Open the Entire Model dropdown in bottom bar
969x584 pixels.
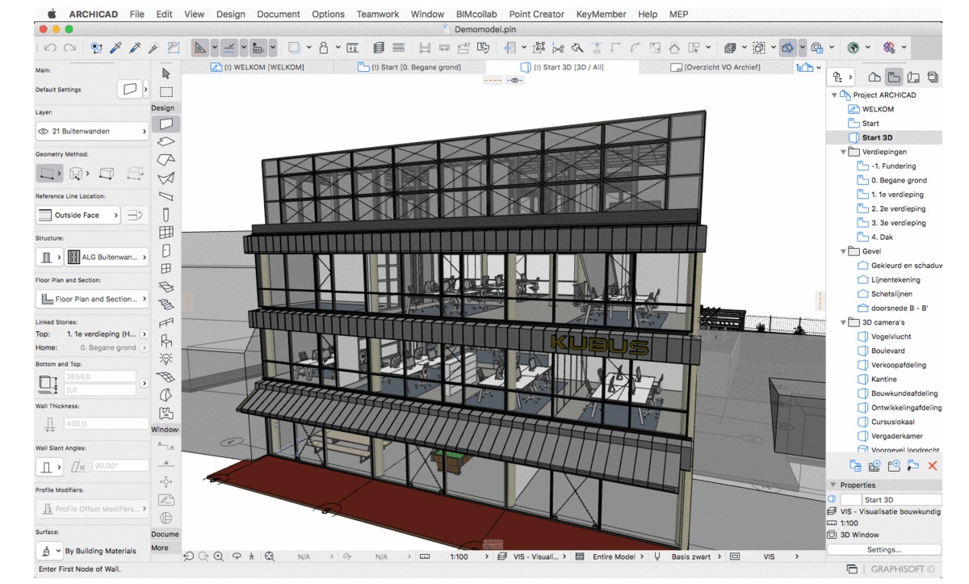point(618,557)
